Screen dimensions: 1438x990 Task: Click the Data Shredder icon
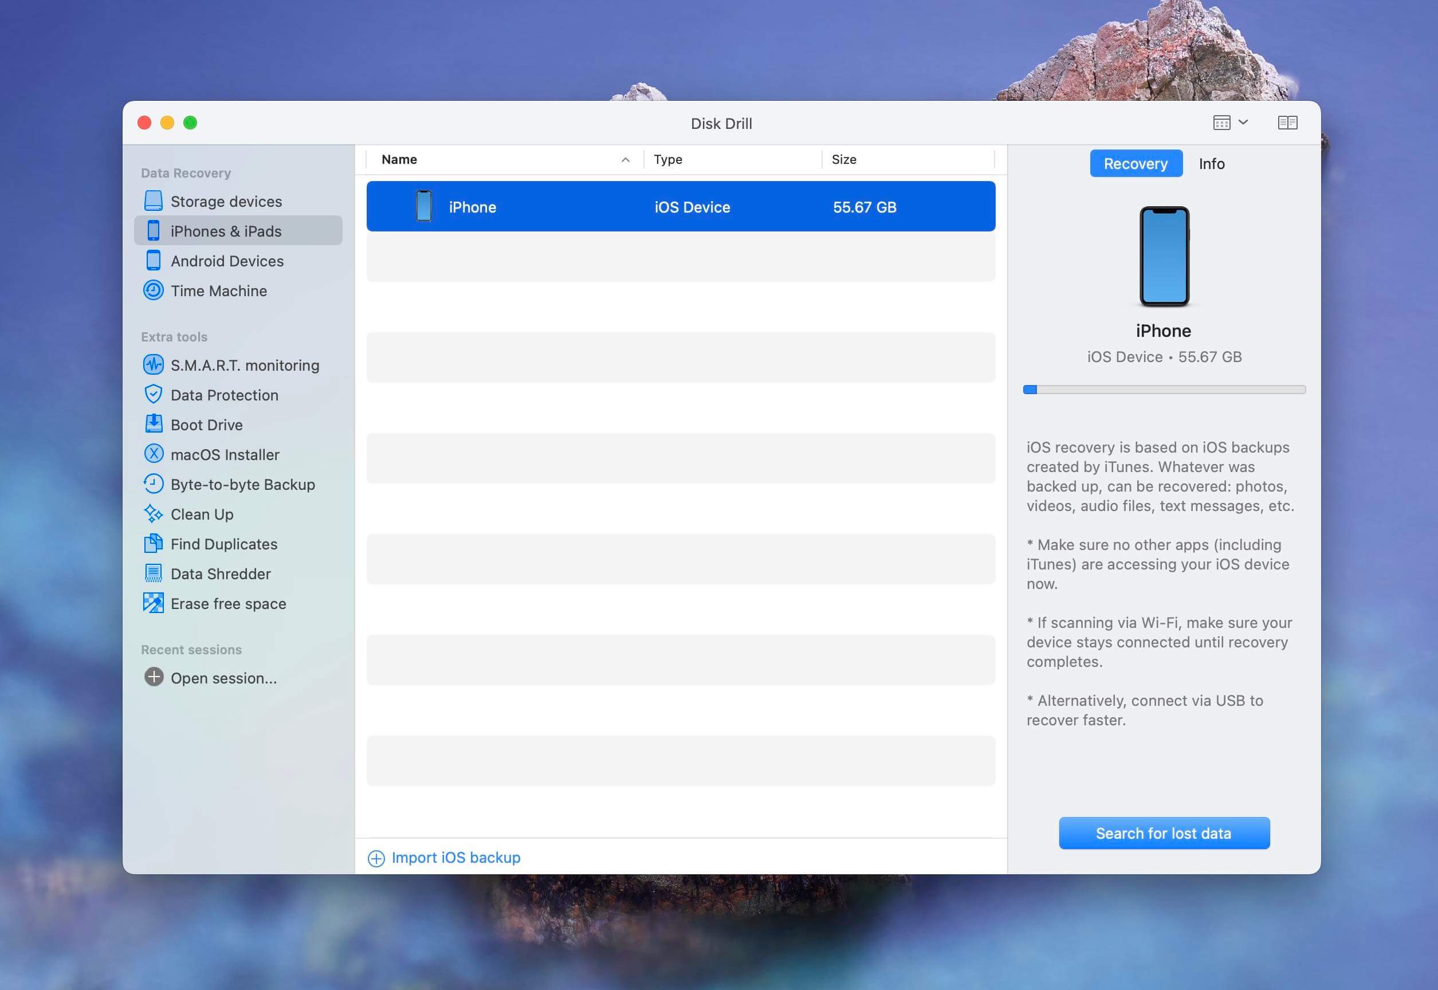pos(153,573)
